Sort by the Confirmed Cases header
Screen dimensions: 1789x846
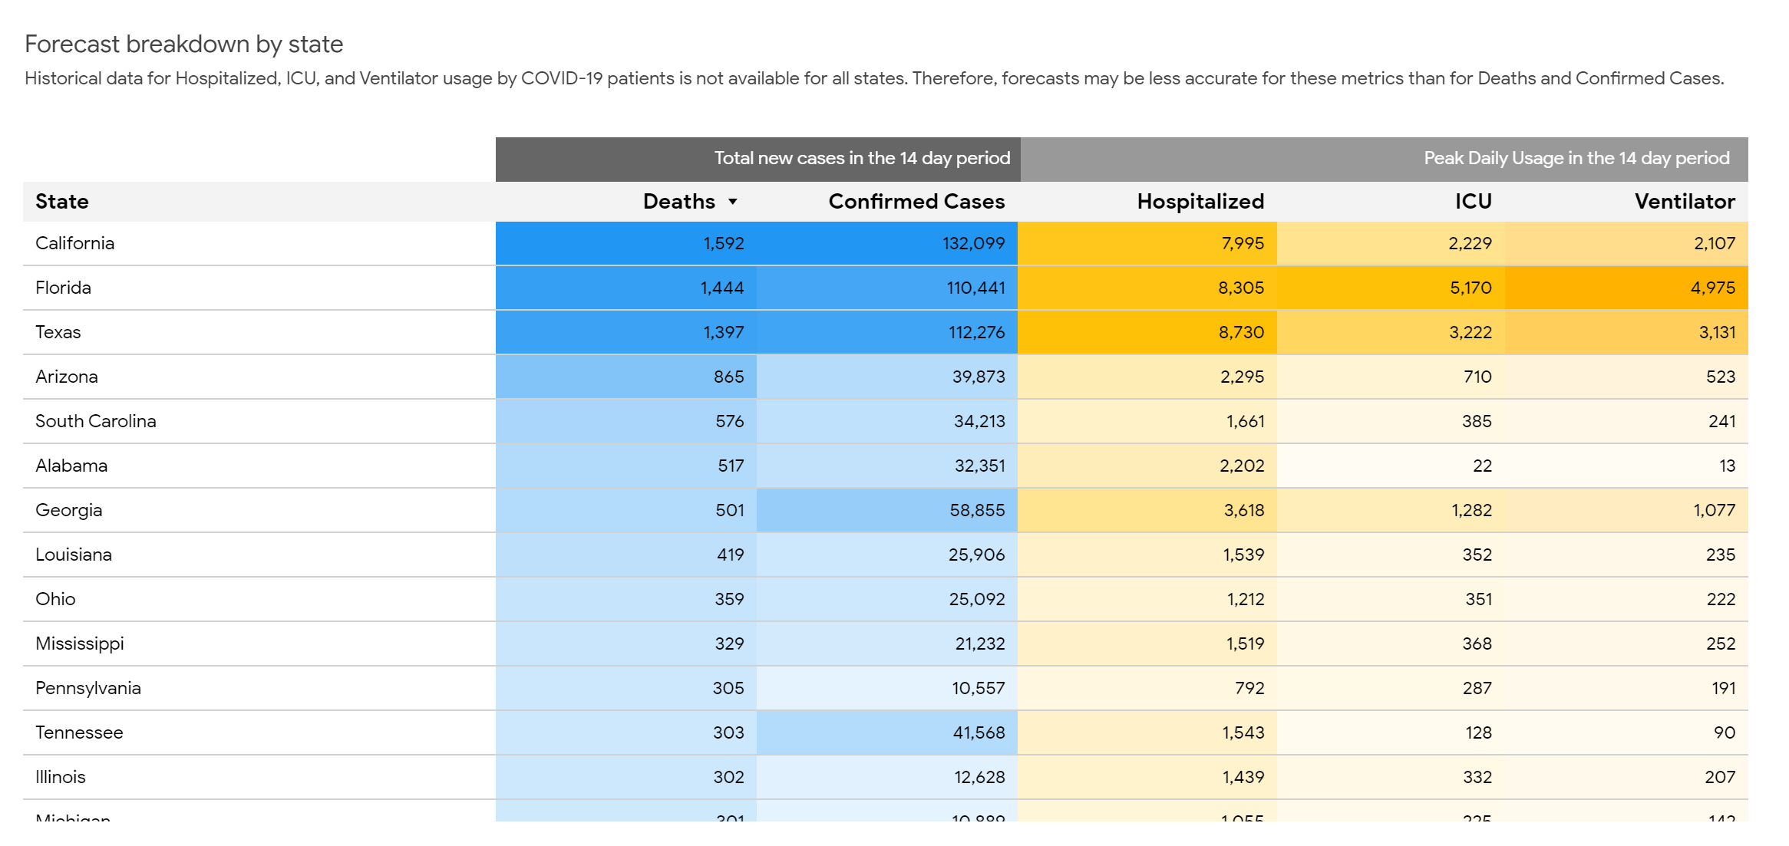click(916, 202)
